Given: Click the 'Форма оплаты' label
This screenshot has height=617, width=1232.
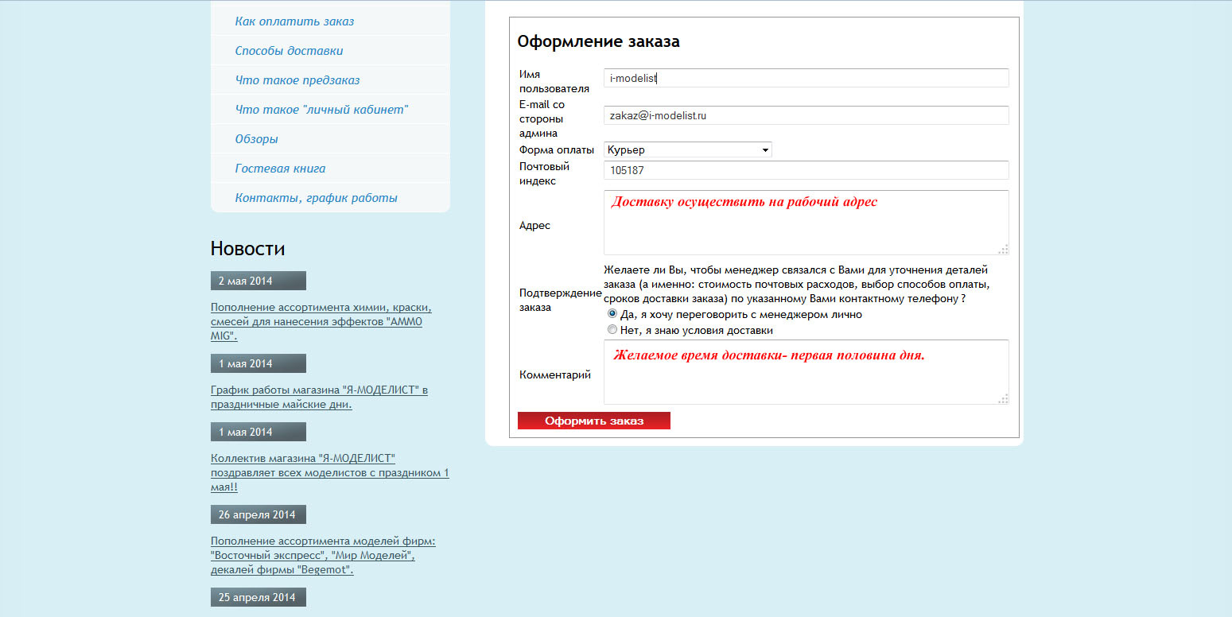Looking at the screenshot, I should 557,149.
